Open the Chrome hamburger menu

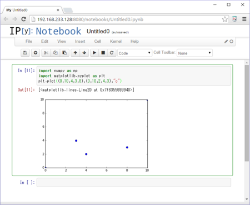click(x=244, y=19)
